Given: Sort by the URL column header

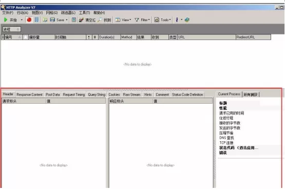Looking at the screenshot, I should click(x=206, y=37).
